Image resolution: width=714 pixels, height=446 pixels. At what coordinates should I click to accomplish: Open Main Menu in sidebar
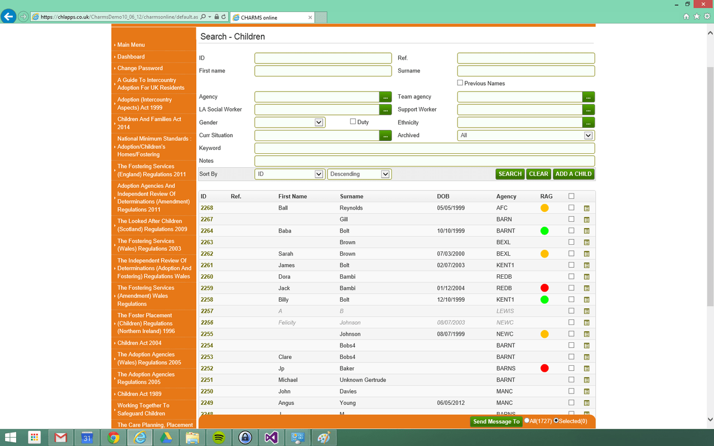coord(131,45)
